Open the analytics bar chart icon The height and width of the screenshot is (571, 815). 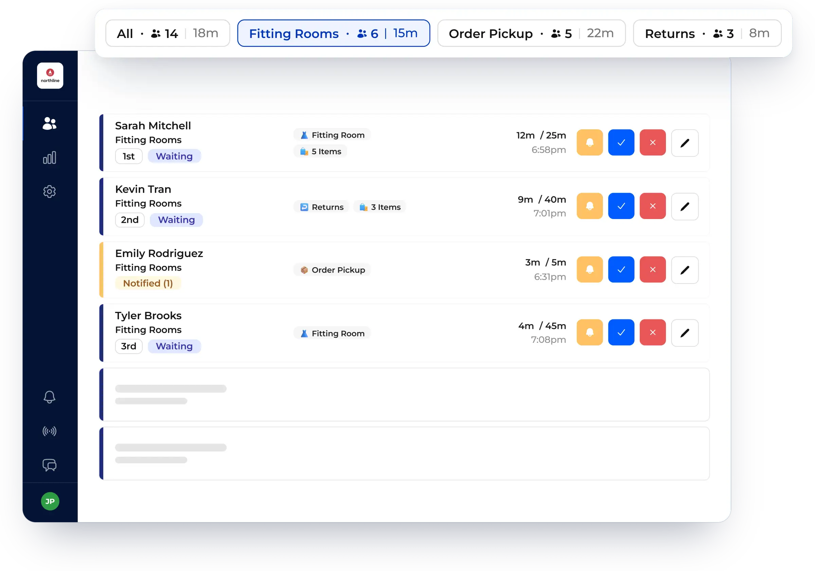tap(49, 157)
